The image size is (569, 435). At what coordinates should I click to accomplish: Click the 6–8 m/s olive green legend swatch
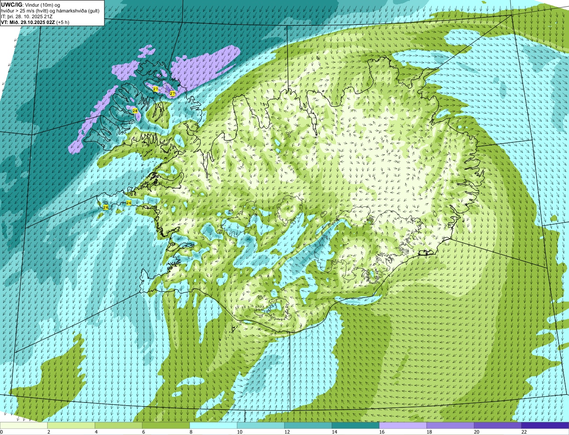166,425
